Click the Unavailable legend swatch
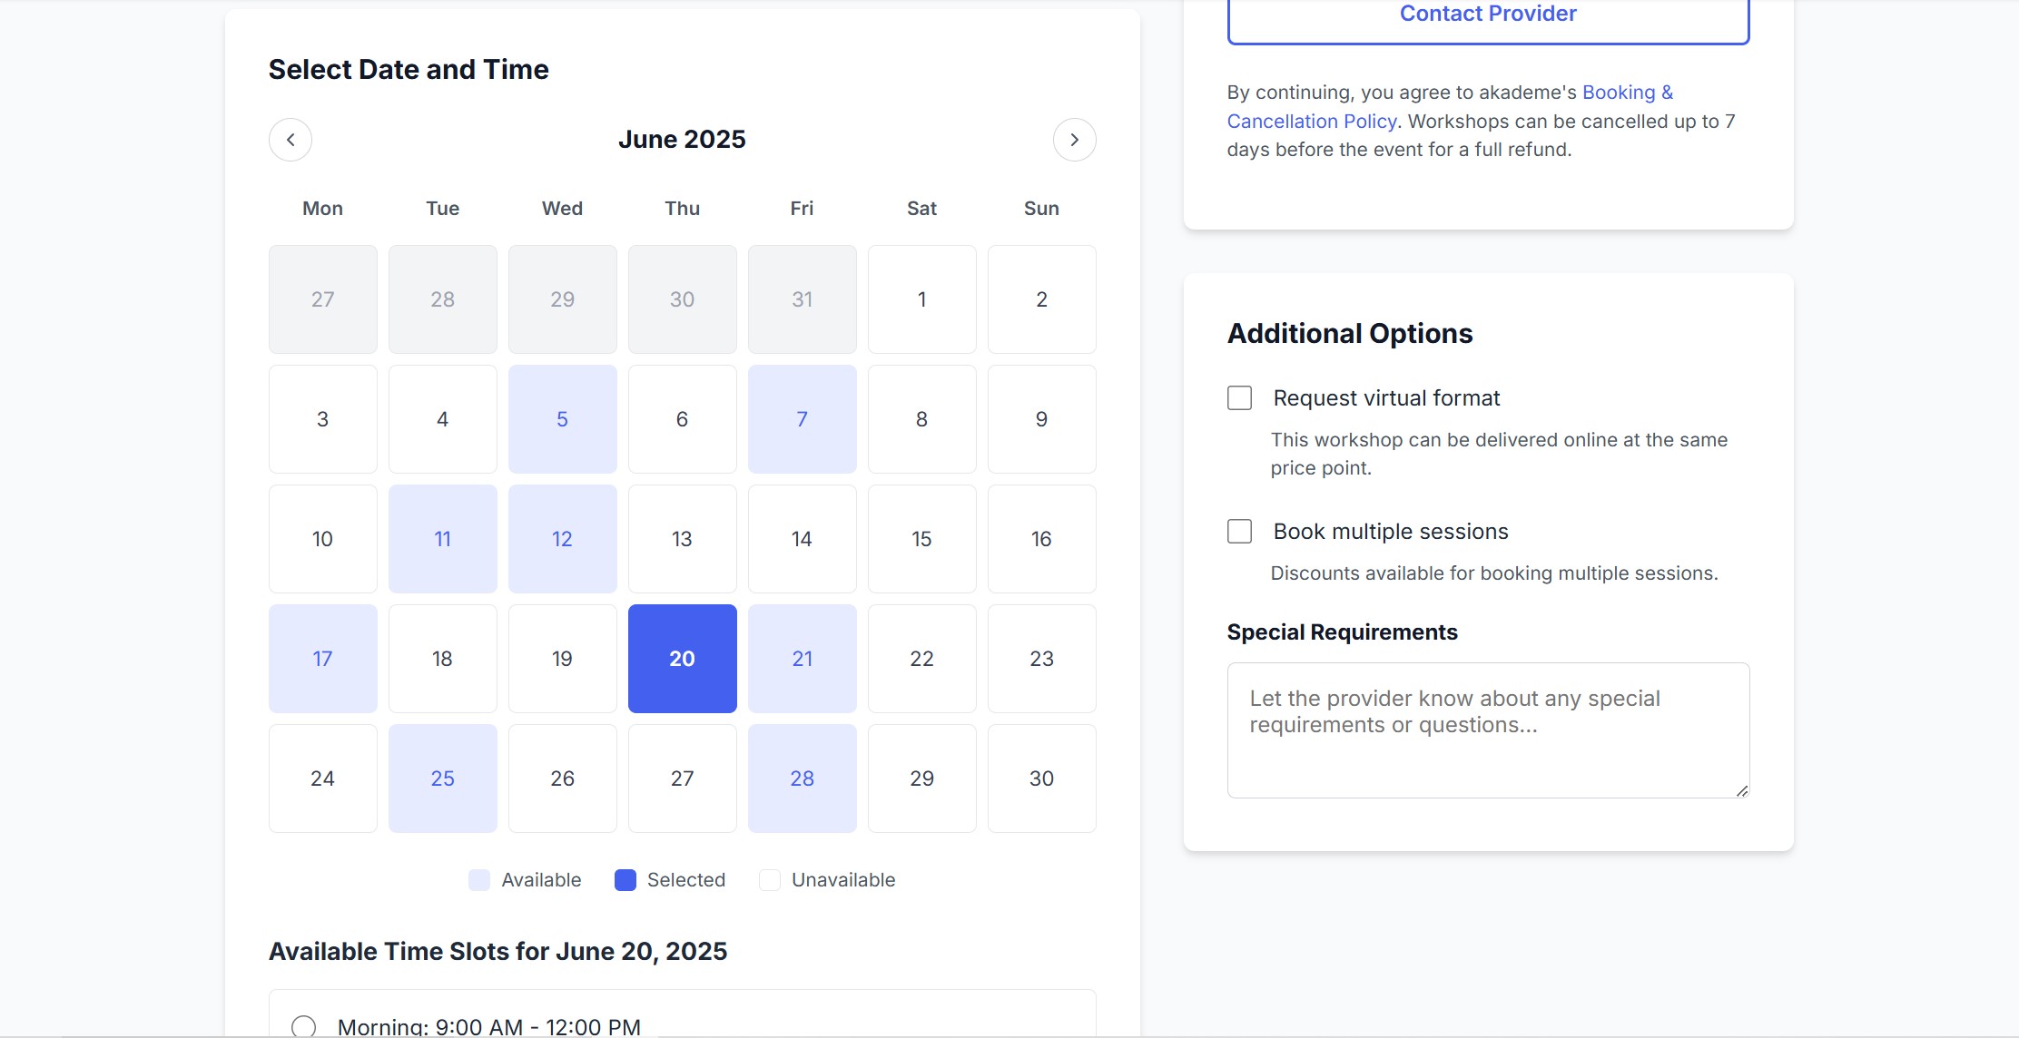This screenshot has height=1038, width=2019. point(769,879)
